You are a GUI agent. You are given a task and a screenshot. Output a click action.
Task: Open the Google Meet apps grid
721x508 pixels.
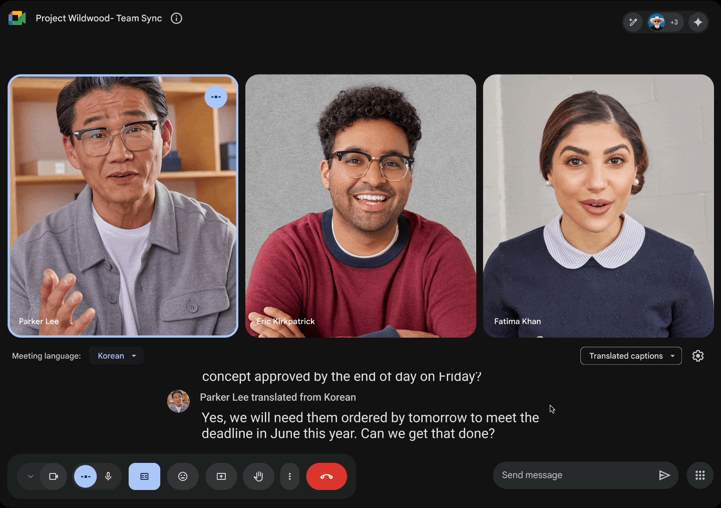click(x=700, y=475)
